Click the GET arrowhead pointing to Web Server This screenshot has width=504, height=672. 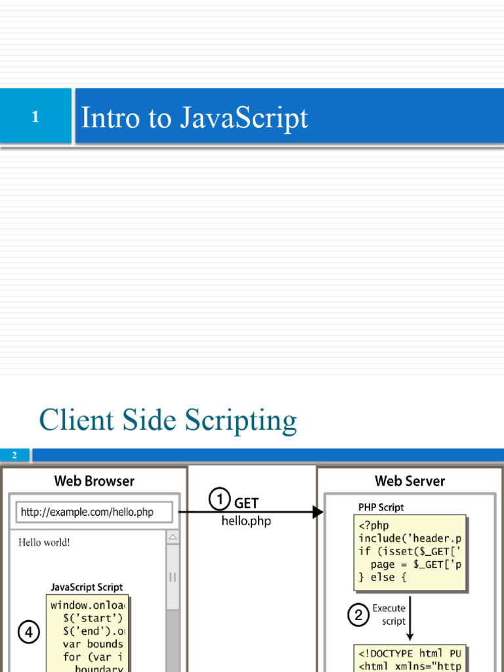318,512
